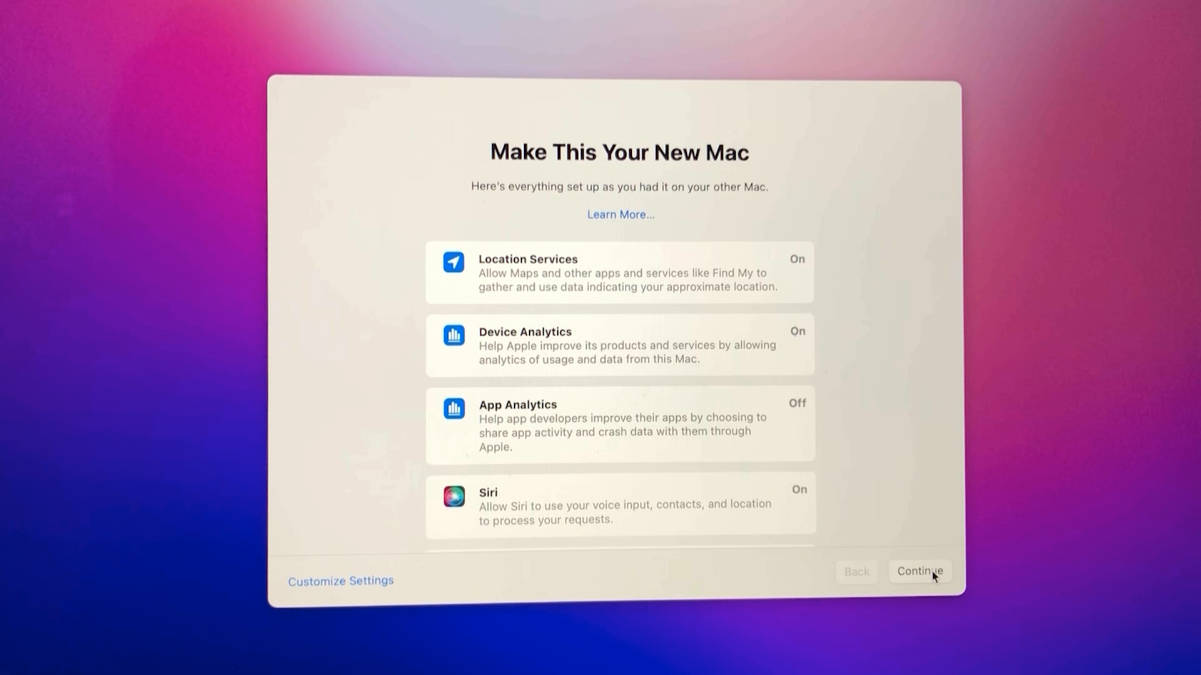Click the App Analytics chart icon
Viewport: 1201px width, 675px height.
[454, 409]
